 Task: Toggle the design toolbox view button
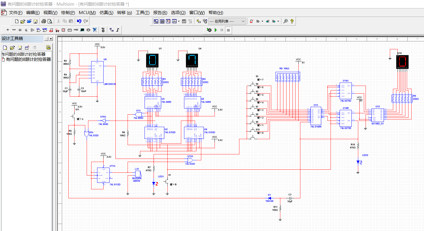tap(156, 21)
